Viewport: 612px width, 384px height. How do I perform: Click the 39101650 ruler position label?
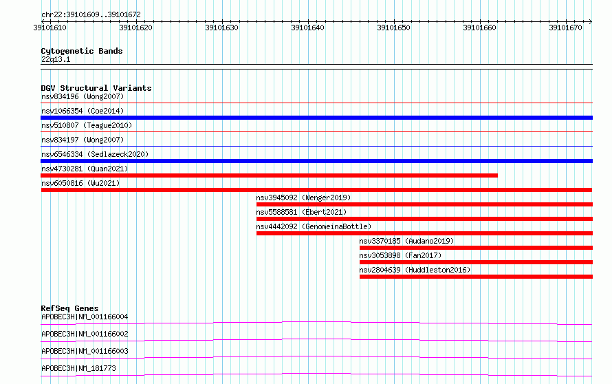[x=393, y=28]
